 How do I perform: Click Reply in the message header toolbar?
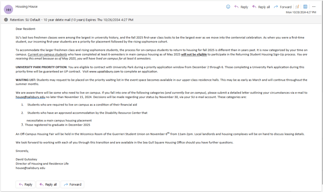pos(241,7)
